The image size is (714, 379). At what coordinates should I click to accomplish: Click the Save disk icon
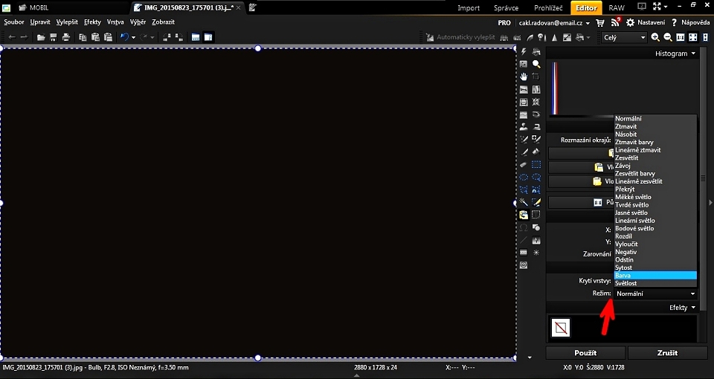[x=54, y=37]
